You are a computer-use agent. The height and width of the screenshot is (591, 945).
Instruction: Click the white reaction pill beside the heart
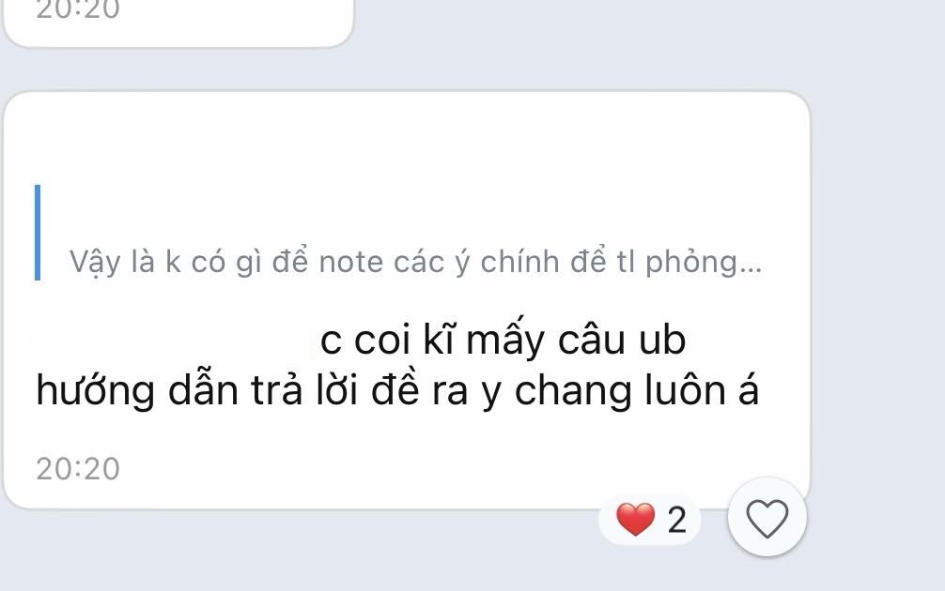click(x=650, y=520)
